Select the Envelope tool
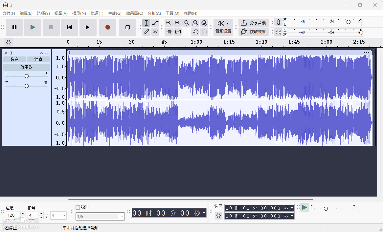This screenshot has height=232, width=383. [155, 23]
